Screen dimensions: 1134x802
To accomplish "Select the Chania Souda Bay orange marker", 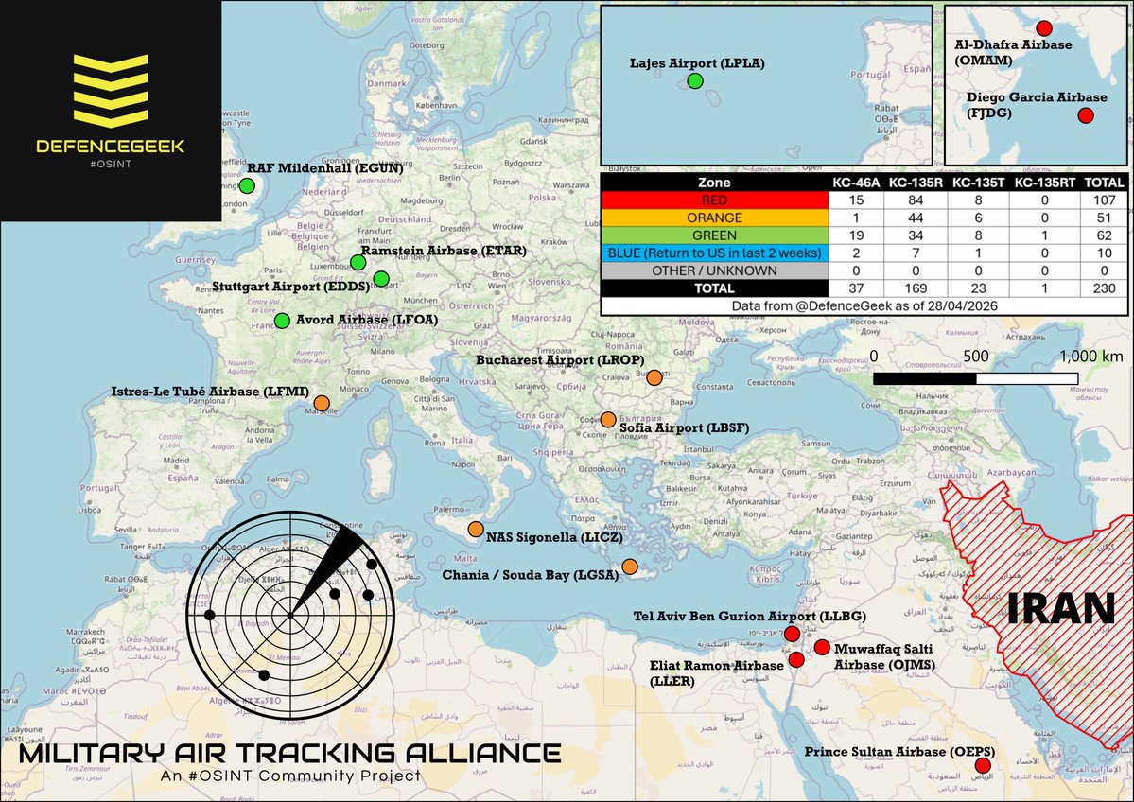I will (x=630, y=567).
